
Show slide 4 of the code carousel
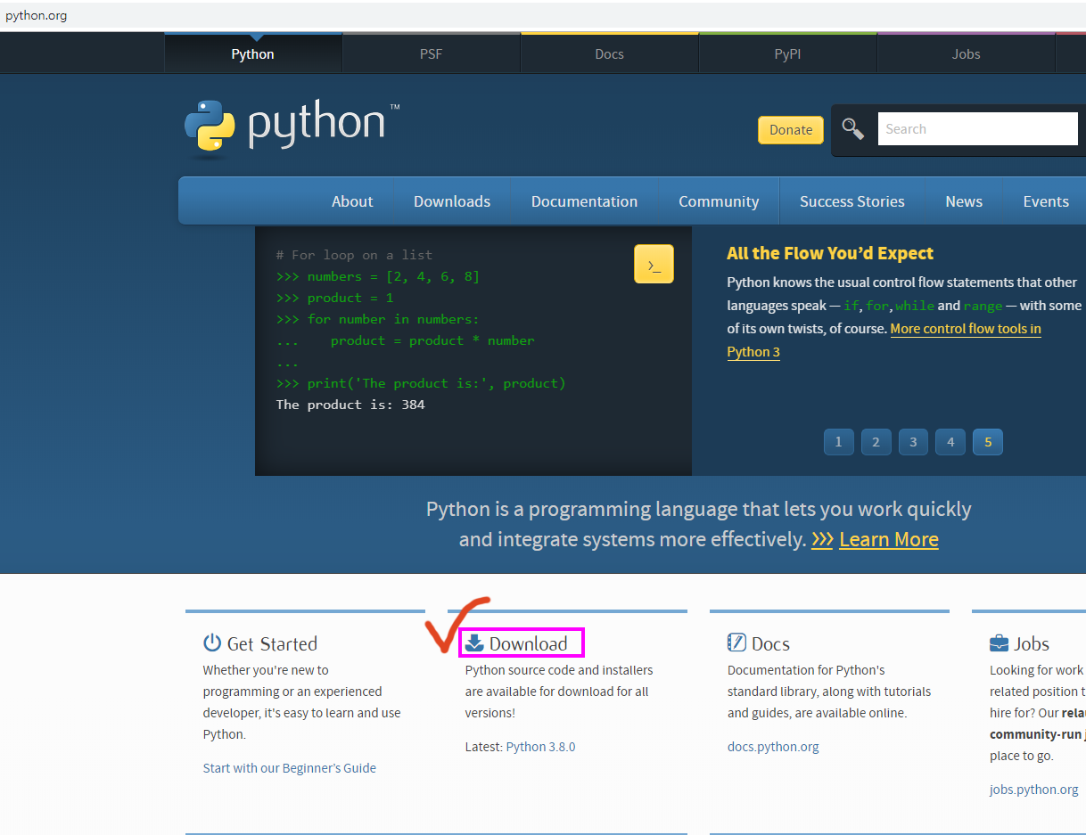[950, 442]
